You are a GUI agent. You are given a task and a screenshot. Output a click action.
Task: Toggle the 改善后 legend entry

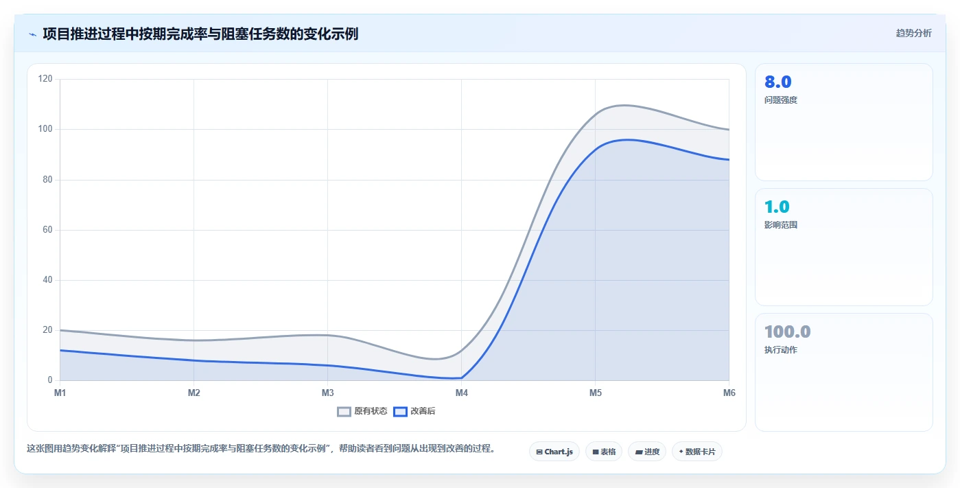(x=414, y=411)
